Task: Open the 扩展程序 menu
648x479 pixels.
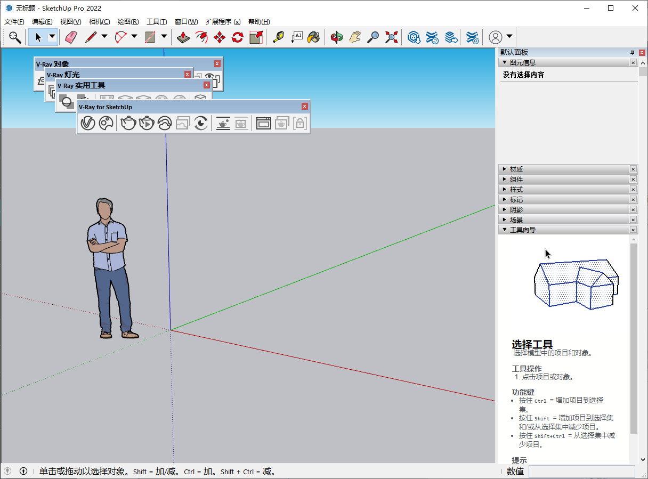Action: (x=223, y=21)
